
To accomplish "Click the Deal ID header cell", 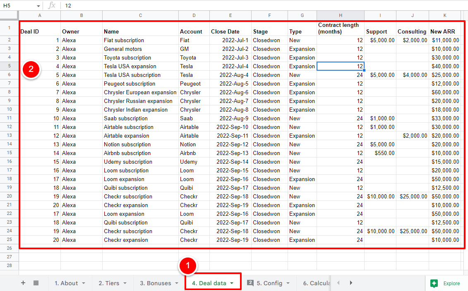I will click(40, 28).
